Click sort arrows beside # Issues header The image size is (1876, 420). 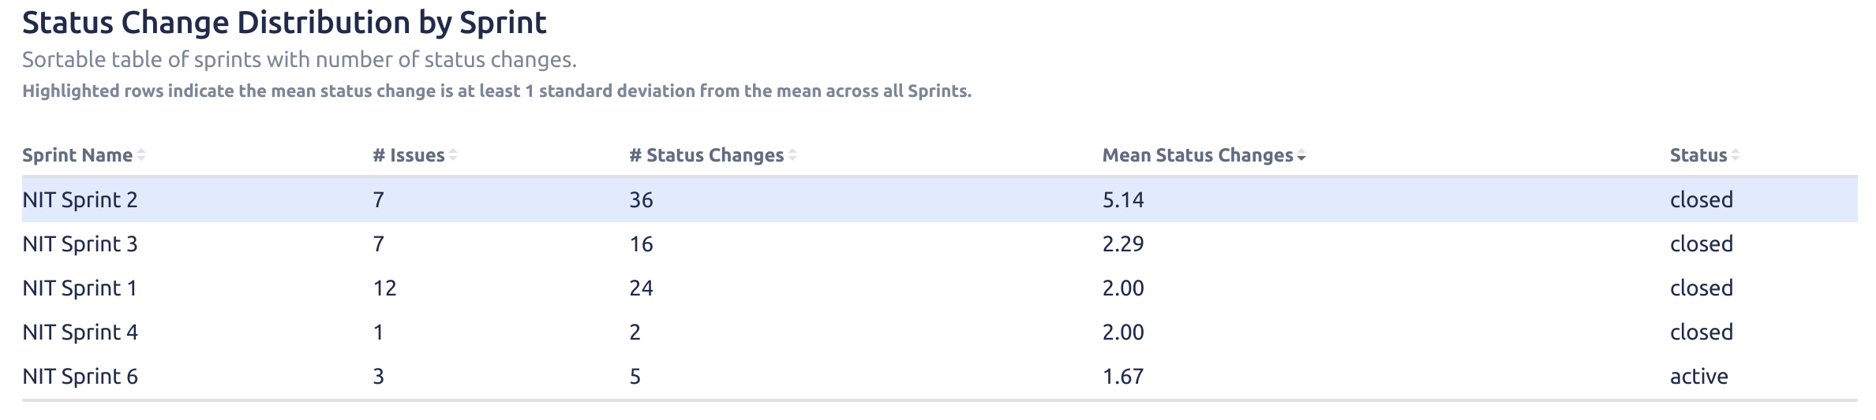(x=453, y=156)
